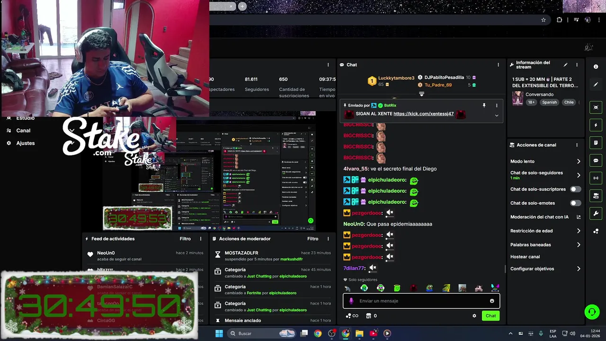This screenshot has width=606, height=341.
Task: Unpin the BotRix message with pin icon
Action: coord(484,106)
